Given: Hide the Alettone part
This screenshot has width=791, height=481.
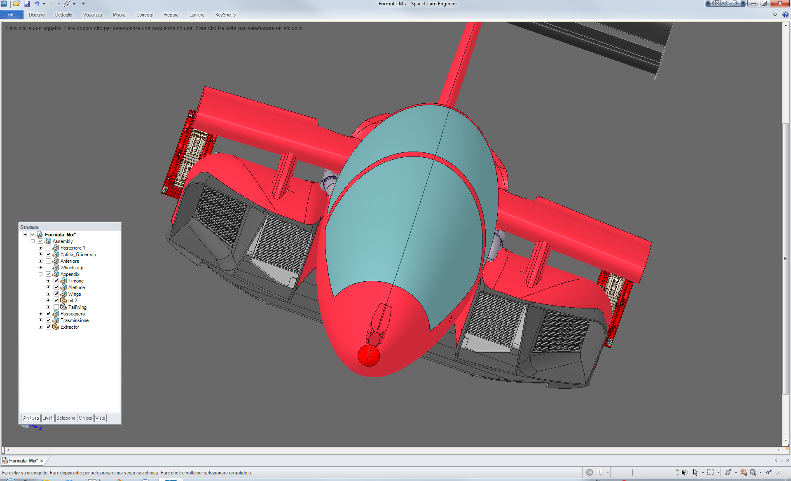Looking at the screenshot, I should coord(56,287).
